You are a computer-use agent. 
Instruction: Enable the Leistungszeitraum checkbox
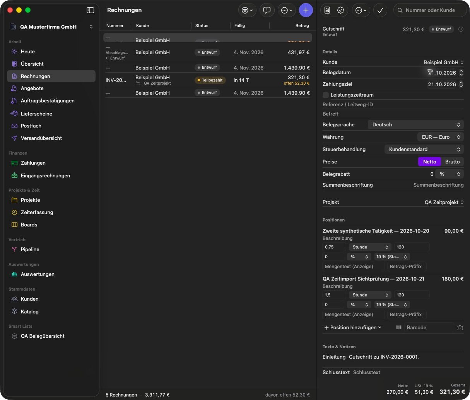[326, 95]
